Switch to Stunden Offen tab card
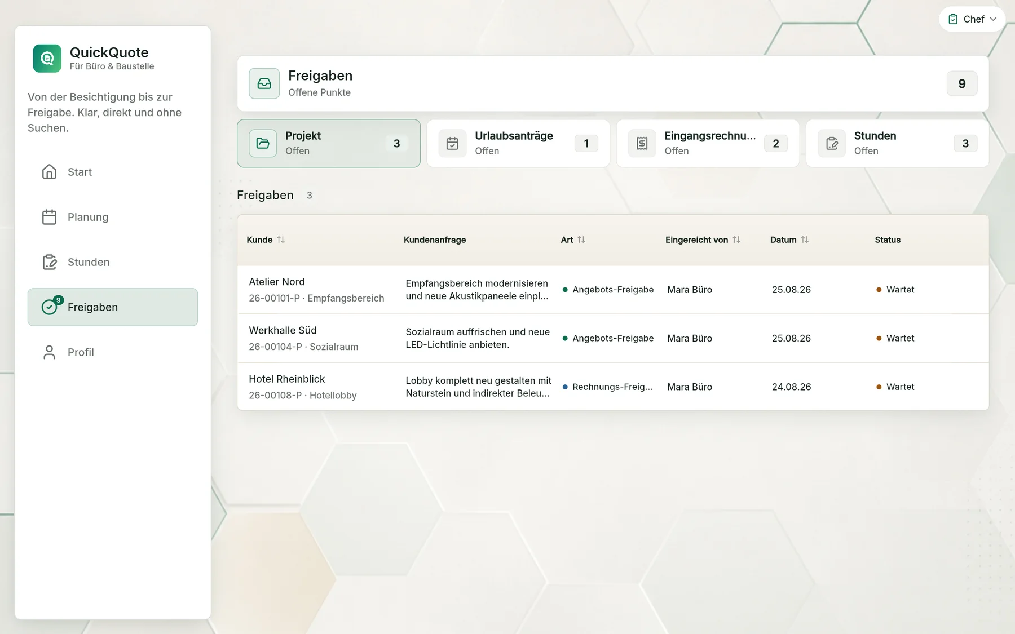 pos(897,143)
